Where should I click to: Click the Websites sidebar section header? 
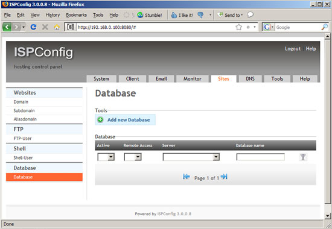pyautogui.click(x=44, y=93)
